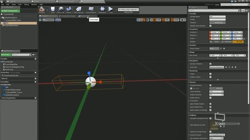The height and width of the screenshot is (140, 250).
Task: Click browse icon next to Parent Socket
Action: tap(221, 49)
